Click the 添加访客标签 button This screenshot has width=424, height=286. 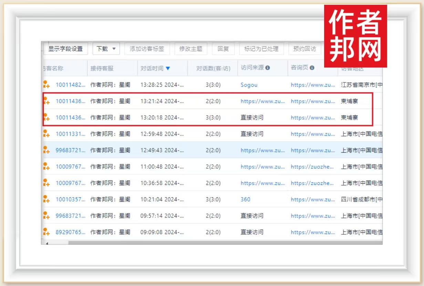point(147,49)
